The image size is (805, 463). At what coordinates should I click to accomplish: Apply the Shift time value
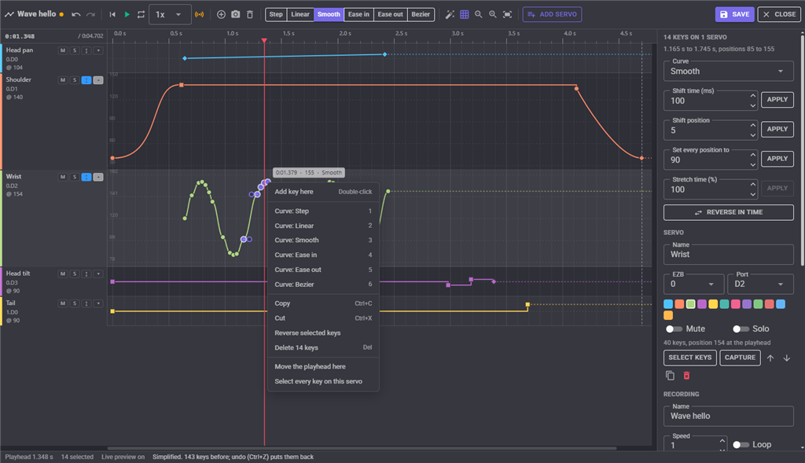point(777,100)
